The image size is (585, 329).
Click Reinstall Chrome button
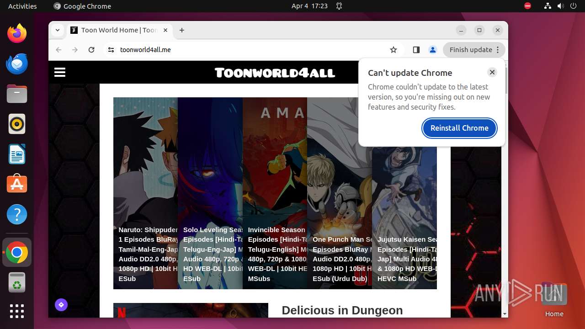[x=459, y=128]
